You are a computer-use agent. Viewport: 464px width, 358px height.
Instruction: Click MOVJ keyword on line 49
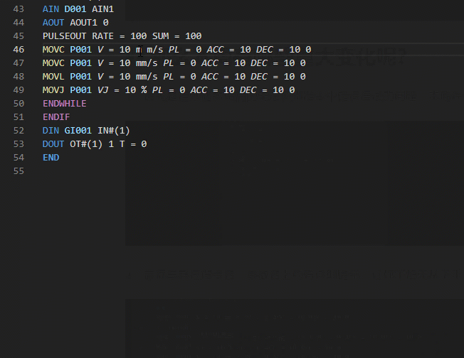53,90
